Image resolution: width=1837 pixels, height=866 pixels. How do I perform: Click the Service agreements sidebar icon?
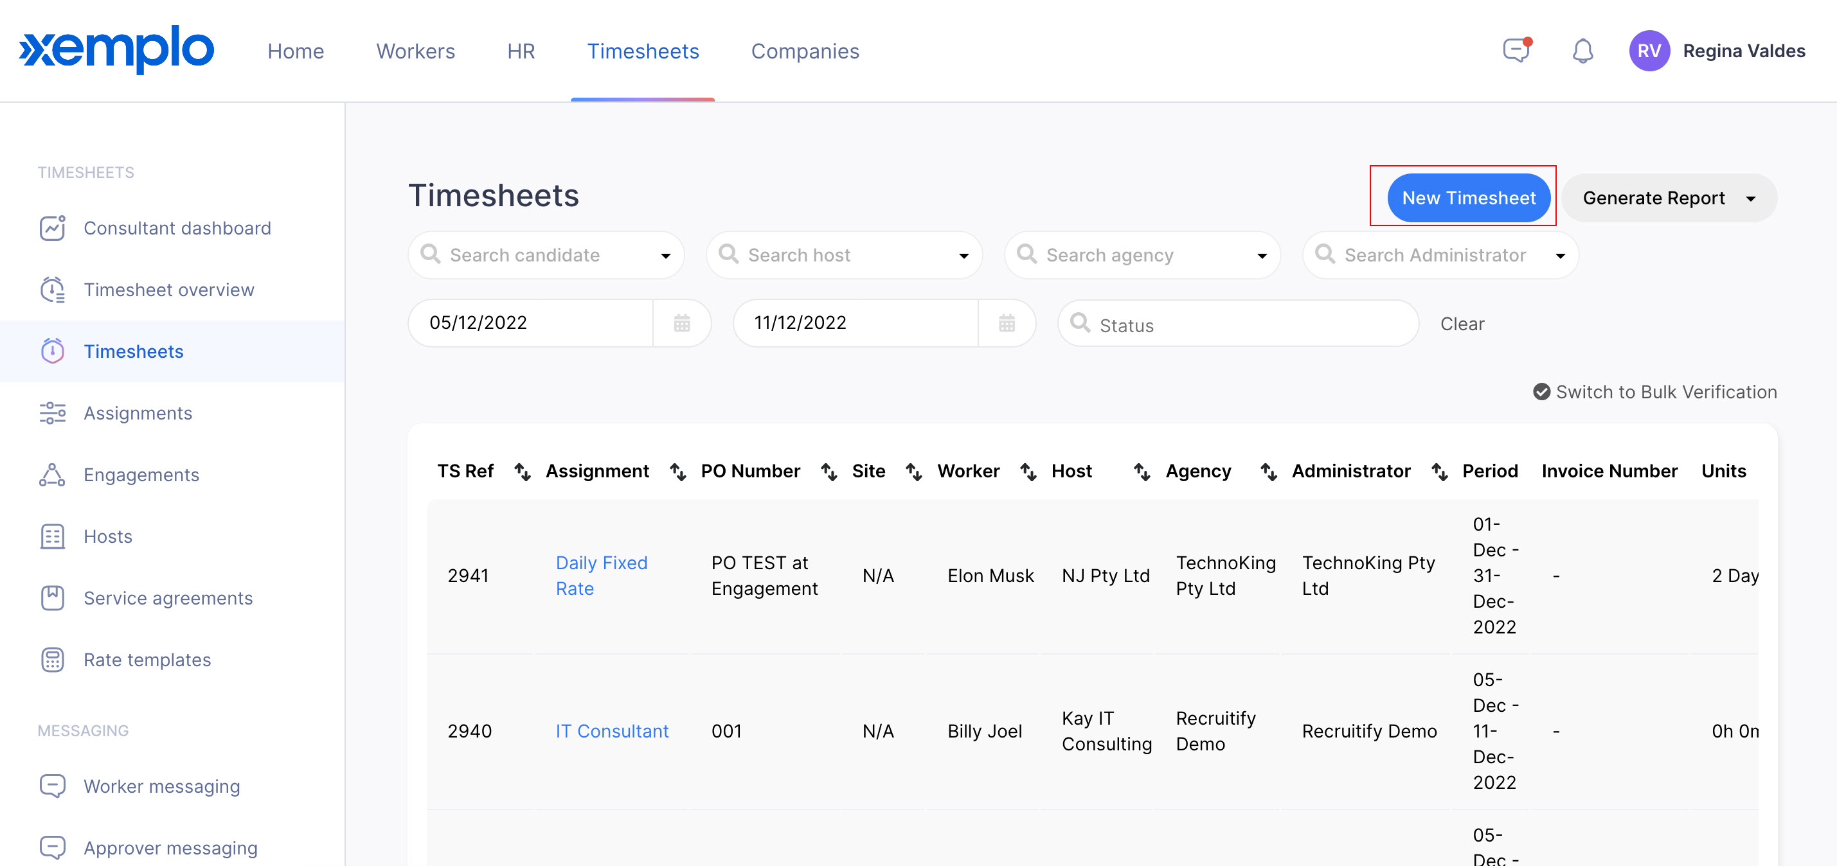point(53,598)
